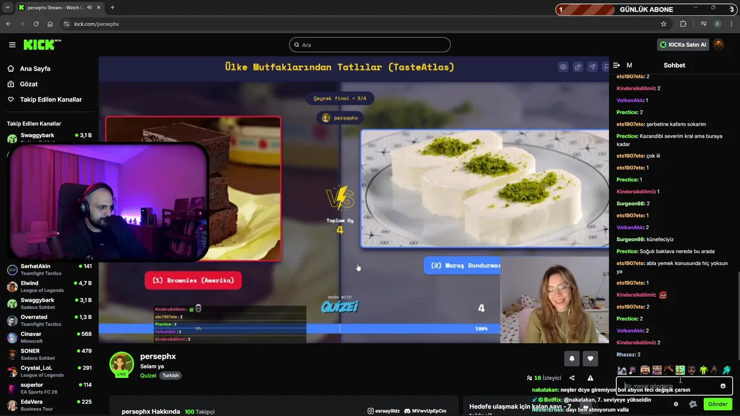Click the warning triangle report icon

(x=590, y=378)
